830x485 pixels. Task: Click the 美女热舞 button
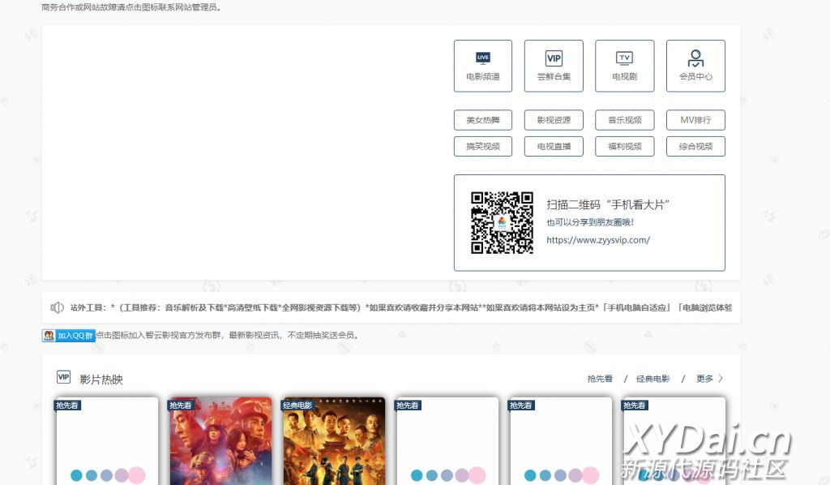(483, 120)
